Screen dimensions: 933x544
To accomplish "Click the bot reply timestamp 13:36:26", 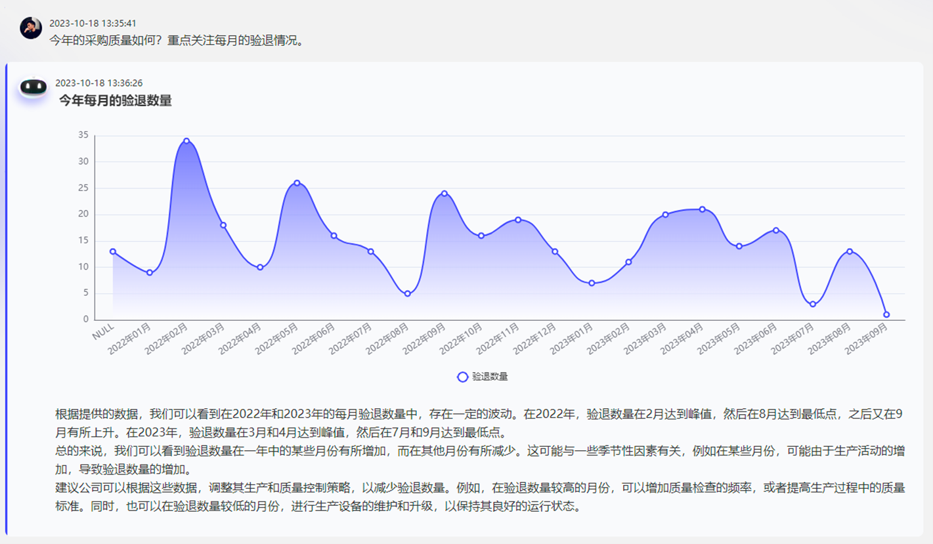I will [x=99, y=83].
